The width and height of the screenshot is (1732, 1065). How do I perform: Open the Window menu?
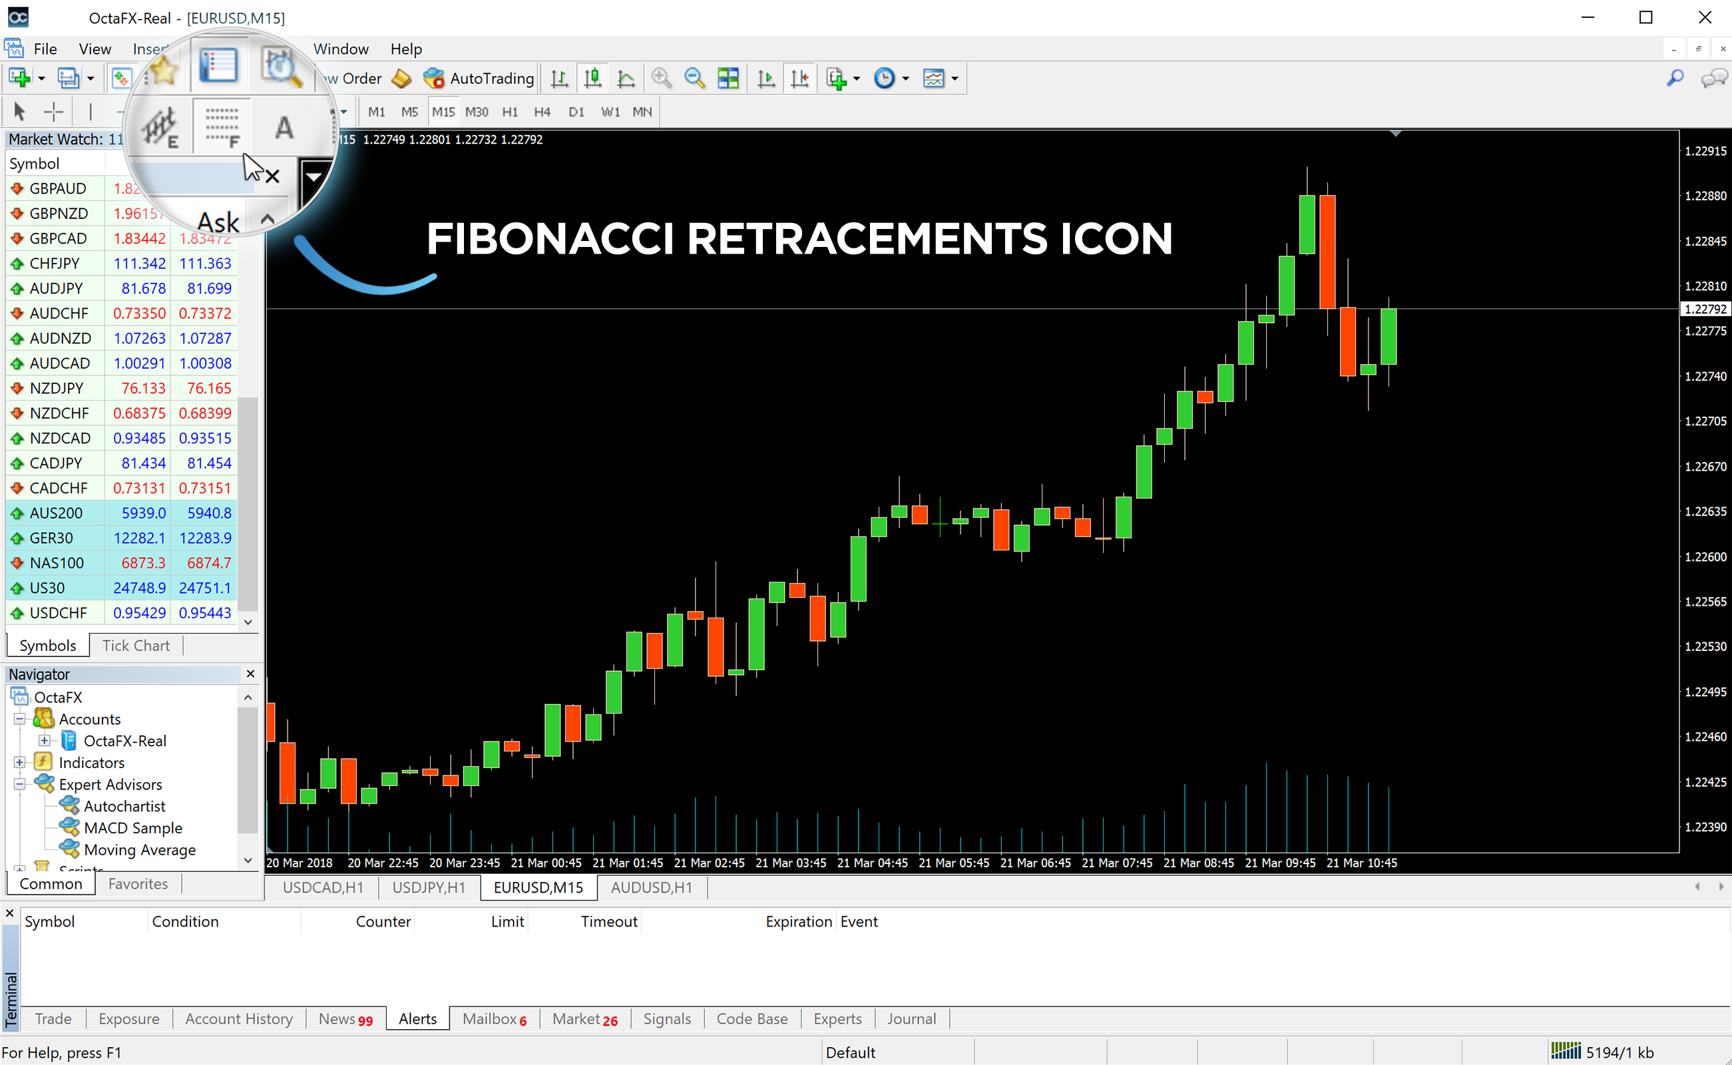point(341,49)
